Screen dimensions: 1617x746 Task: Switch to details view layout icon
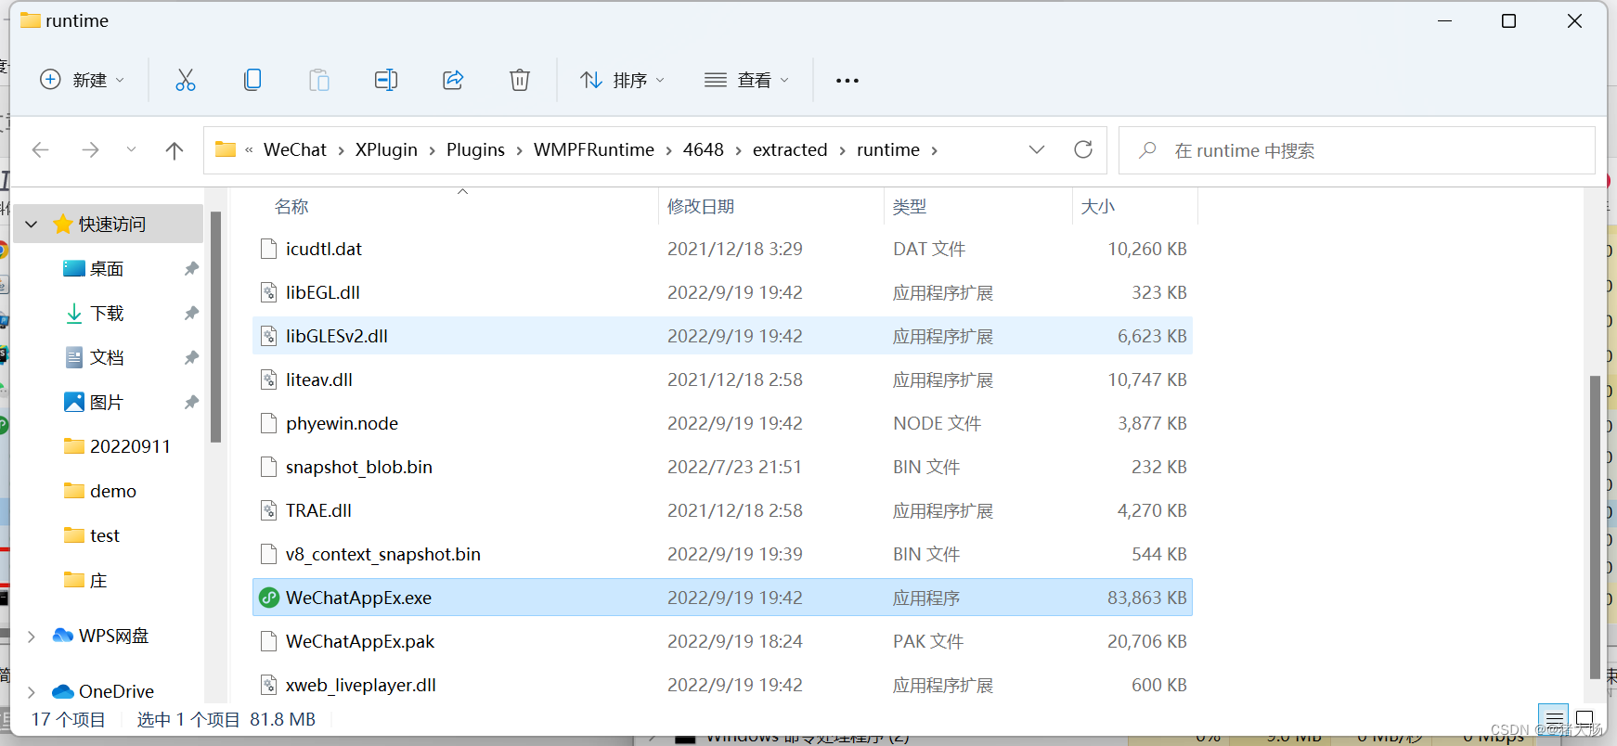(x=1554, y=719)
